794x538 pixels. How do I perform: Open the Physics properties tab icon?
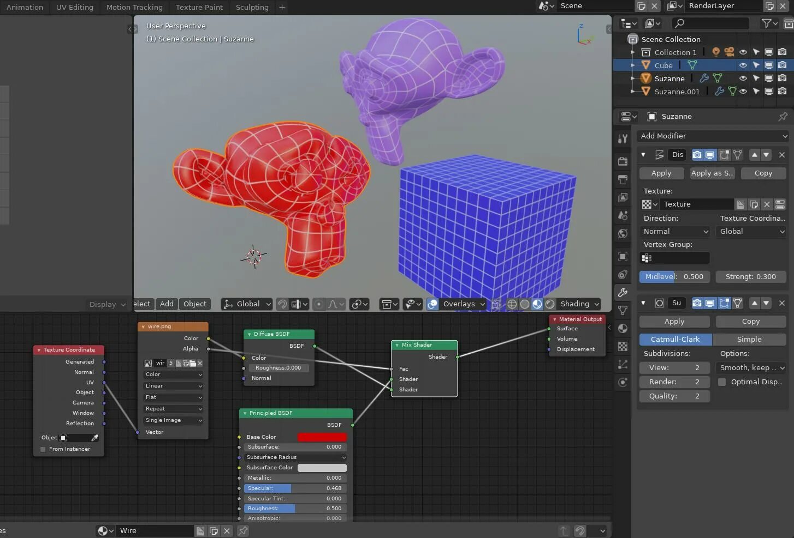623,382
